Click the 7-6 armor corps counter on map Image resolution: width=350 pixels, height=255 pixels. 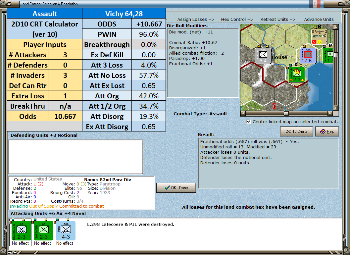pyautogui.click(x=308, y=56)
